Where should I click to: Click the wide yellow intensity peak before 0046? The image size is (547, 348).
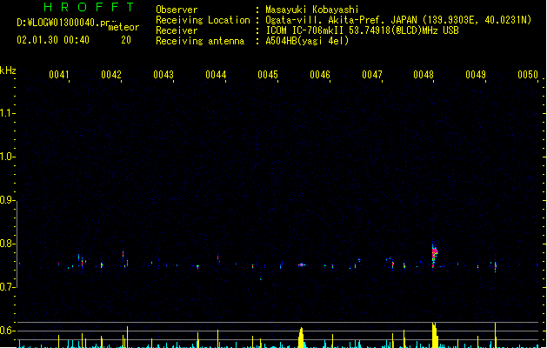point(301,338)
